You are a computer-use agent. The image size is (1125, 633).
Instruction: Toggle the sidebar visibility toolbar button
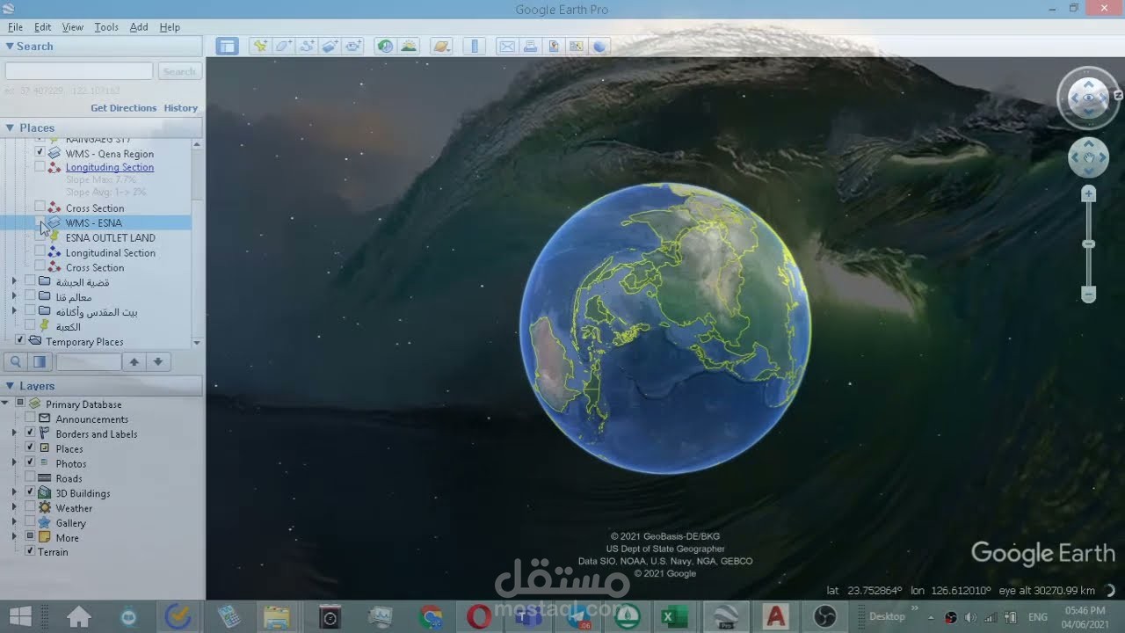coord(228,47)
